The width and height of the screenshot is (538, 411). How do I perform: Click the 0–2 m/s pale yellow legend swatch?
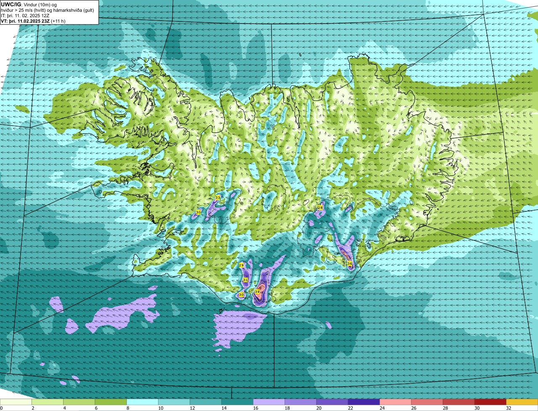pyautogui.click(x=16, y=402)
